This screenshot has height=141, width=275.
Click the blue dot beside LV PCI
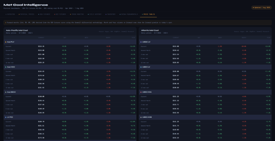click(6, 117)
